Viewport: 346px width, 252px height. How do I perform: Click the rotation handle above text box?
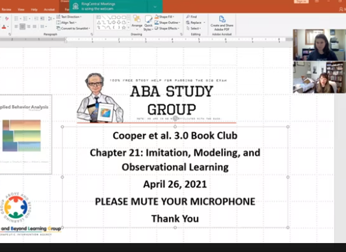tap(175, 118)
